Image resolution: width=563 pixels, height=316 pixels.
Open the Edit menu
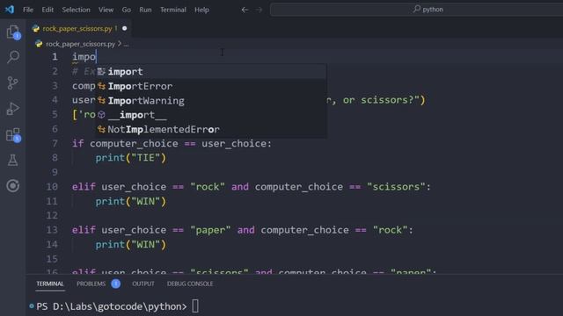pyautogui.click(x=48, y=10)
